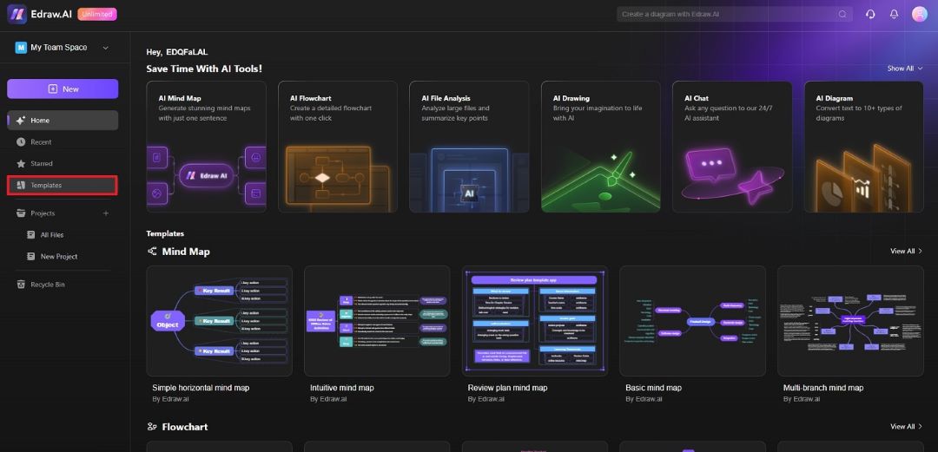Click the 'Review plan mind map' title
The image size is (938, 452).
click(507, 388)
